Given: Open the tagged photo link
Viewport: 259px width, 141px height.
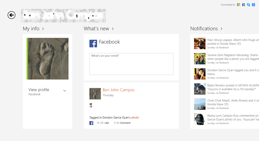Looking at the screenshot, I should [x=135, y=117].
